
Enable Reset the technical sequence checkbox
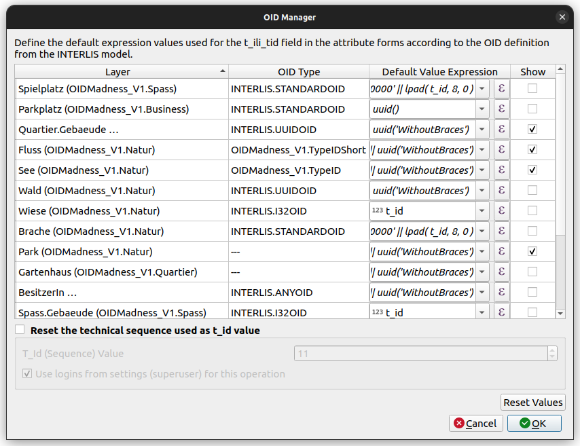(20, 331)
